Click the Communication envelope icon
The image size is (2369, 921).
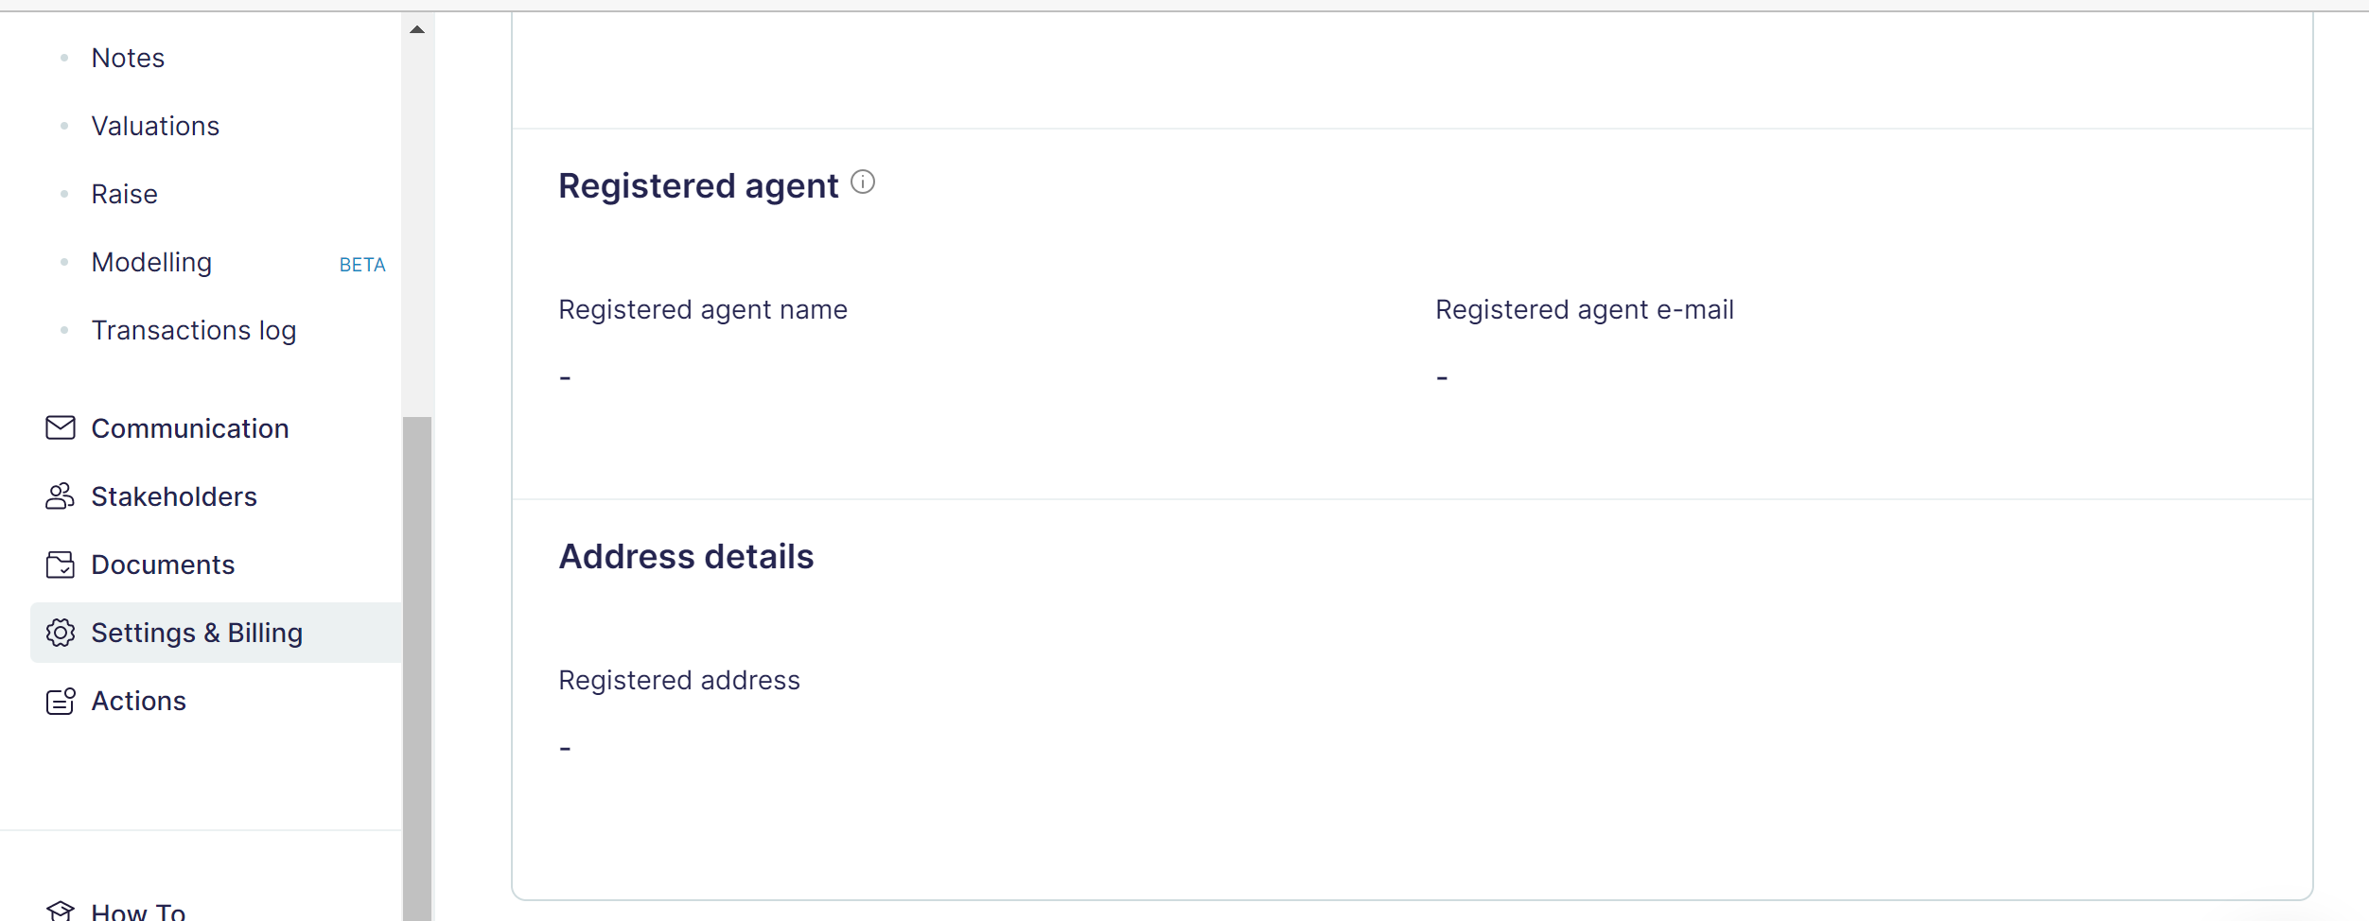click(61, 428)
